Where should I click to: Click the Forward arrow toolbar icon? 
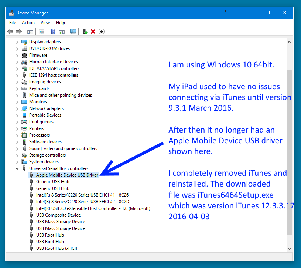point(18,31)
